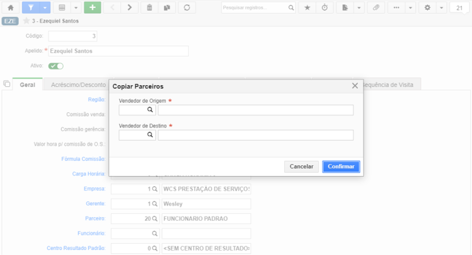The width and height of the screenshot is (472, 255).
Task: Expand the more options dropdown arrow
Action: point(410,8)
